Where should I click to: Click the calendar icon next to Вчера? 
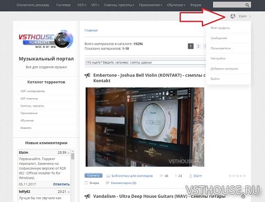click(x=86, y=183)
